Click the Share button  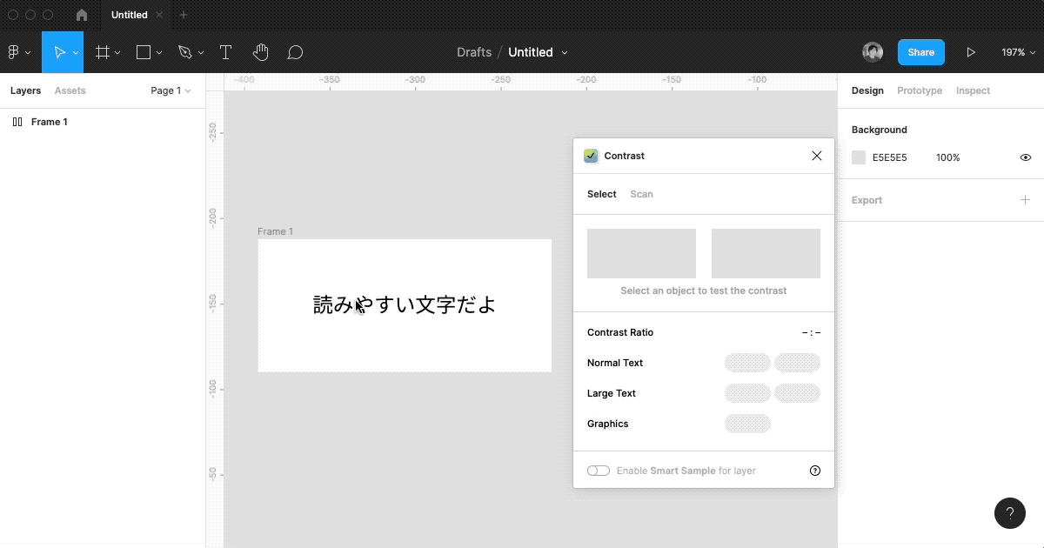pos(920,52)
